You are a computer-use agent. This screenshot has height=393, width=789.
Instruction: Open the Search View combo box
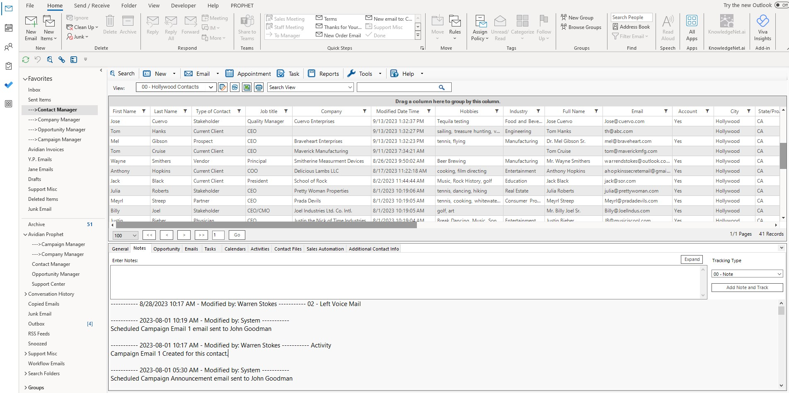click(310, 87)
